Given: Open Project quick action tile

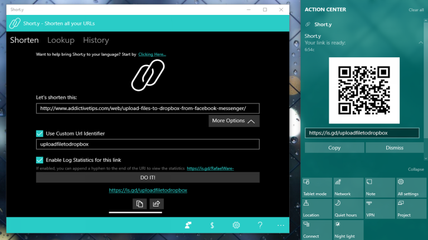Looking at the screenshot, I should 411,209.
